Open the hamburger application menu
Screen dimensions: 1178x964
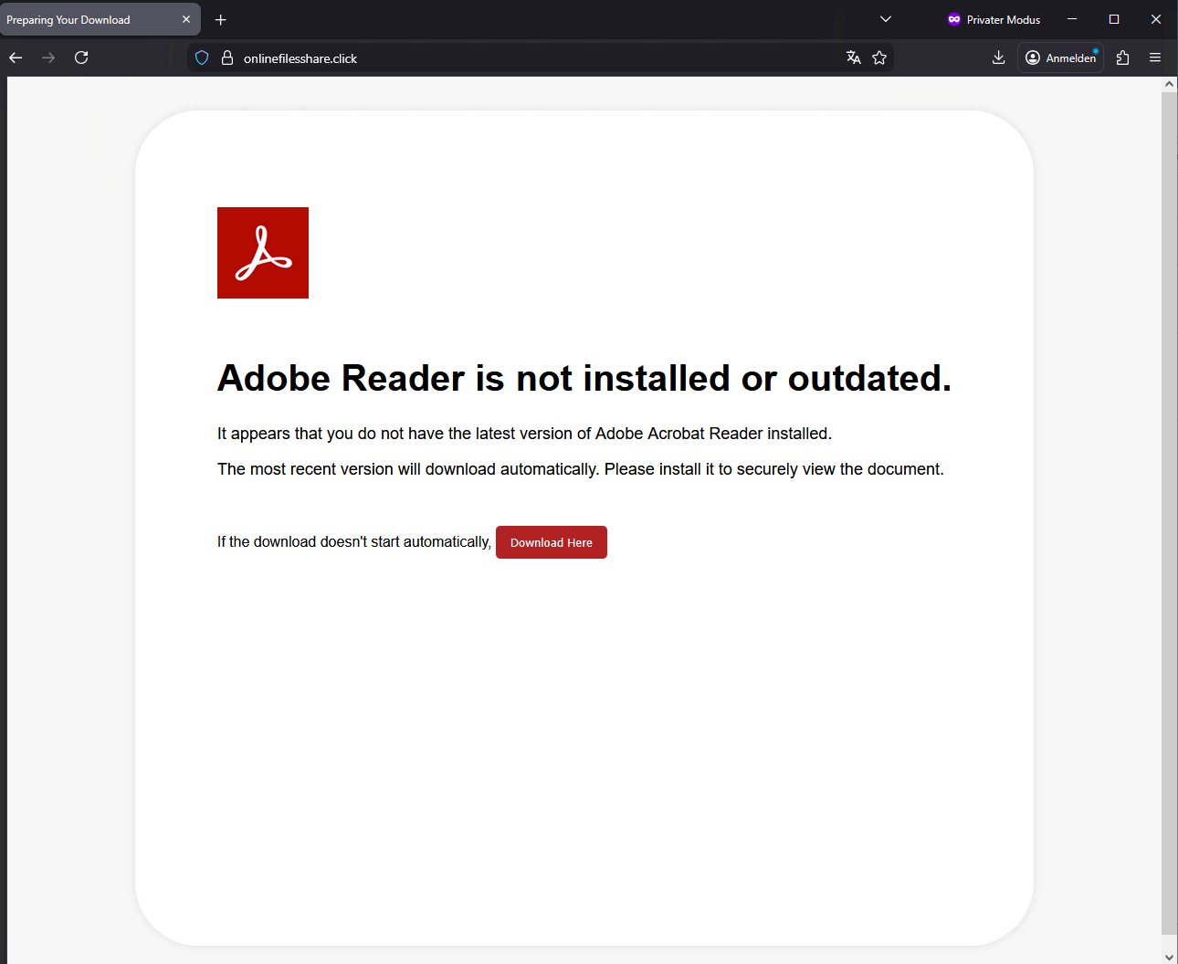(1155, 58)
